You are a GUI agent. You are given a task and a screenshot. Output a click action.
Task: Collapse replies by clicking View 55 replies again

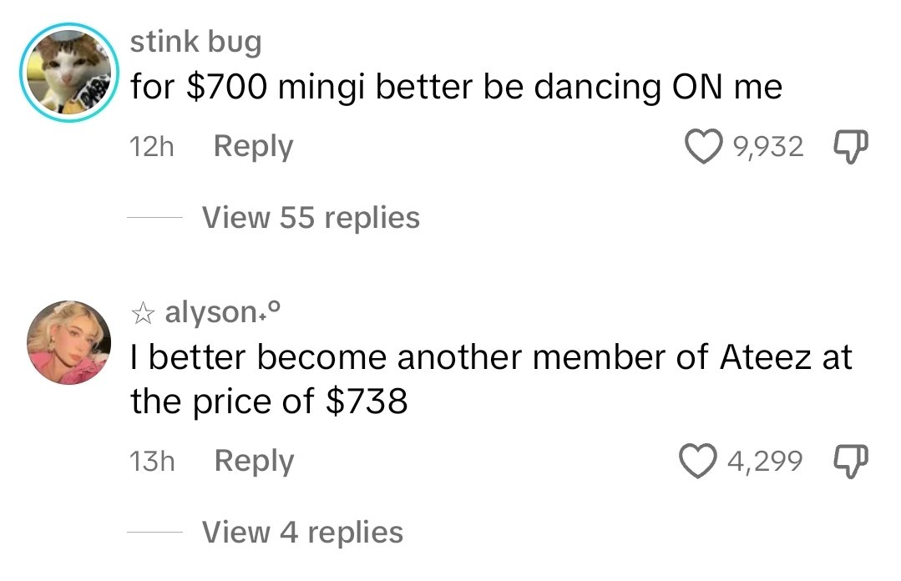pos(310,217)
